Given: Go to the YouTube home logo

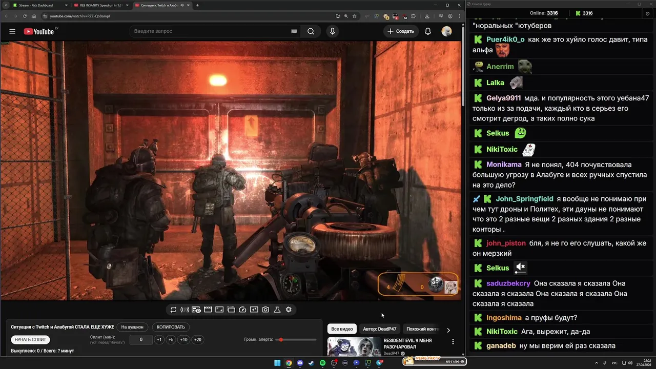Looking at the screenshot, I should pos(39,31).
